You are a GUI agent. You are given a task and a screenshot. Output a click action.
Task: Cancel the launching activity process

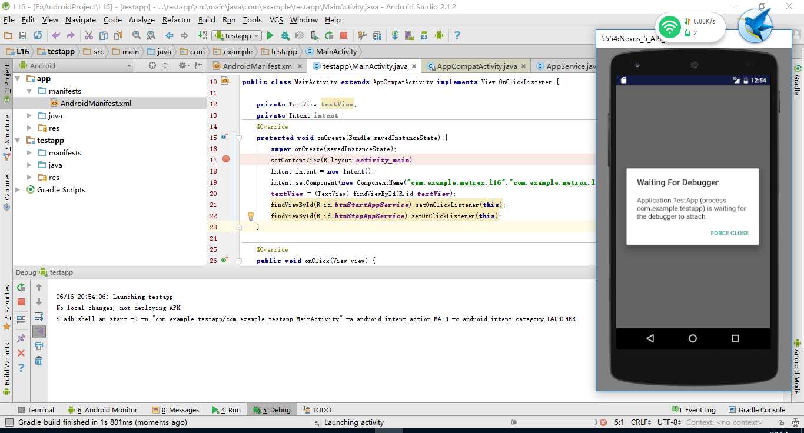pos(603,422)
